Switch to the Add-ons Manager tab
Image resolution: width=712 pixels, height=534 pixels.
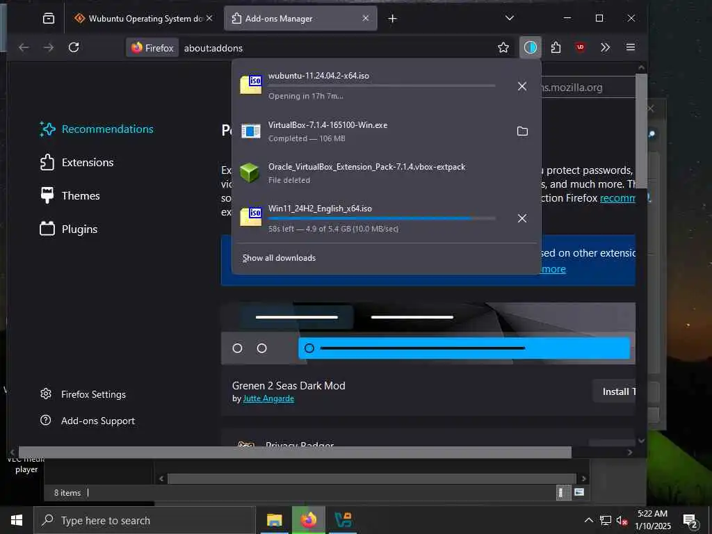click(x=300, y=18)
